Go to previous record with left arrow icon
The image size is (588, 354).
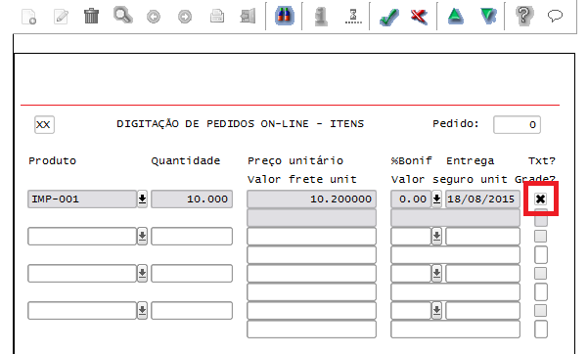(x=154, y=17)
